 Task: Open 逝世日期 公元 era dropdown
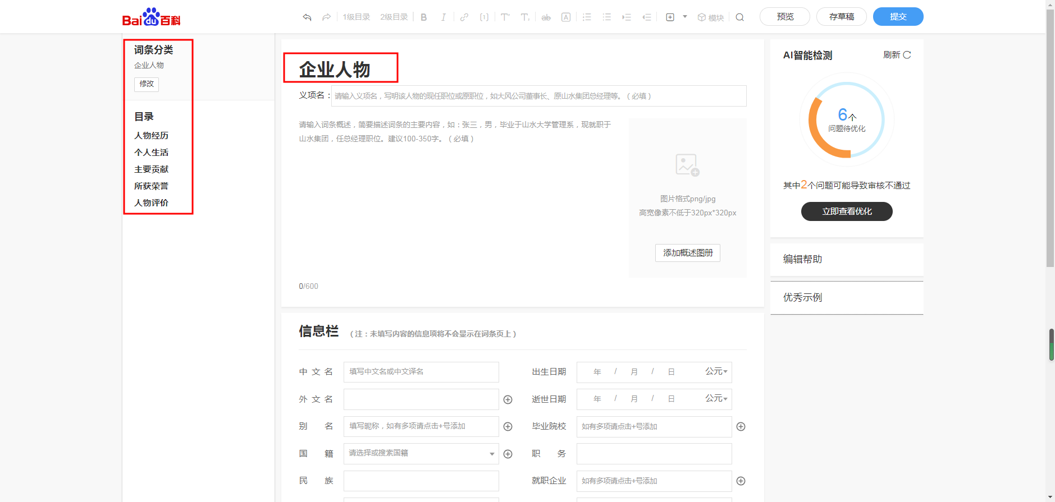click(716, 398)
